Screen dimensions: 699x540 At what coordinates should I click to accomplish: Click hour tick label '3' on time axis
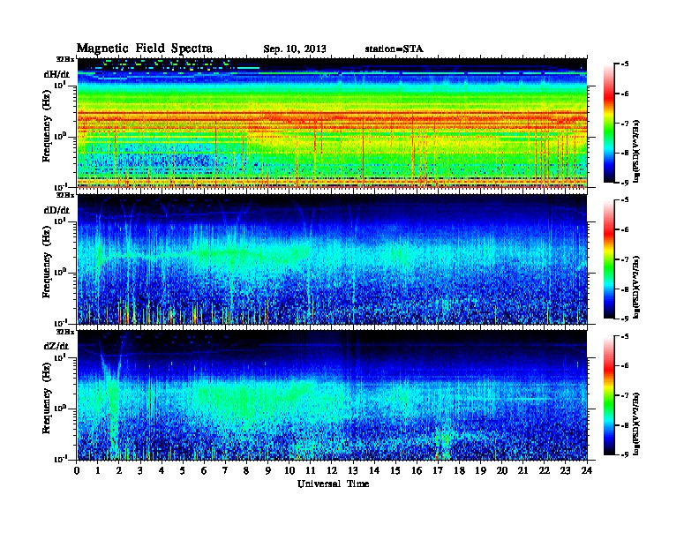coord(140,471)
